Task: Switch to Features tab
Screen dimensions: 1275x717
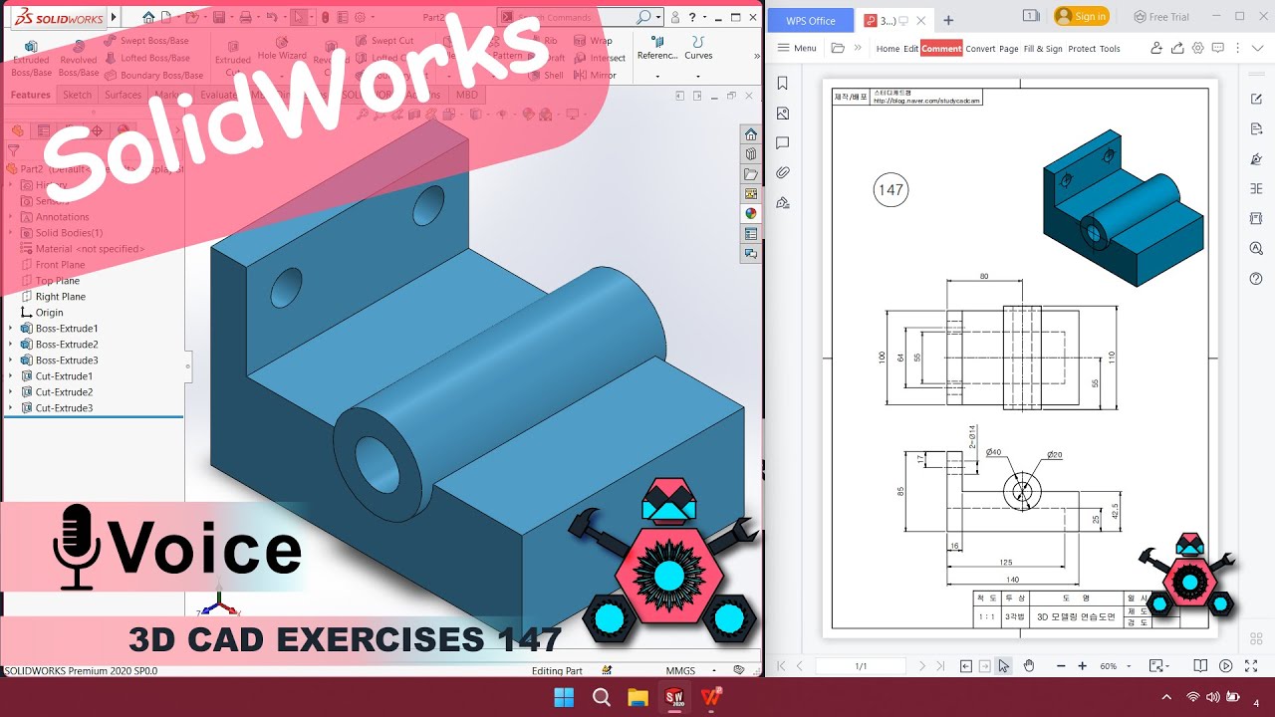Action: click(30, 95)
